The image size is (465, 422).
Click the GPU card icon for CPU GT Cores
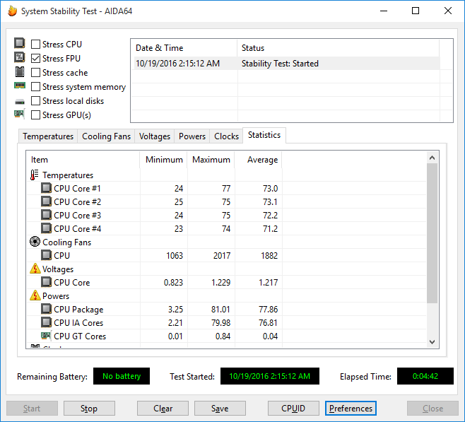pos(46,336)
